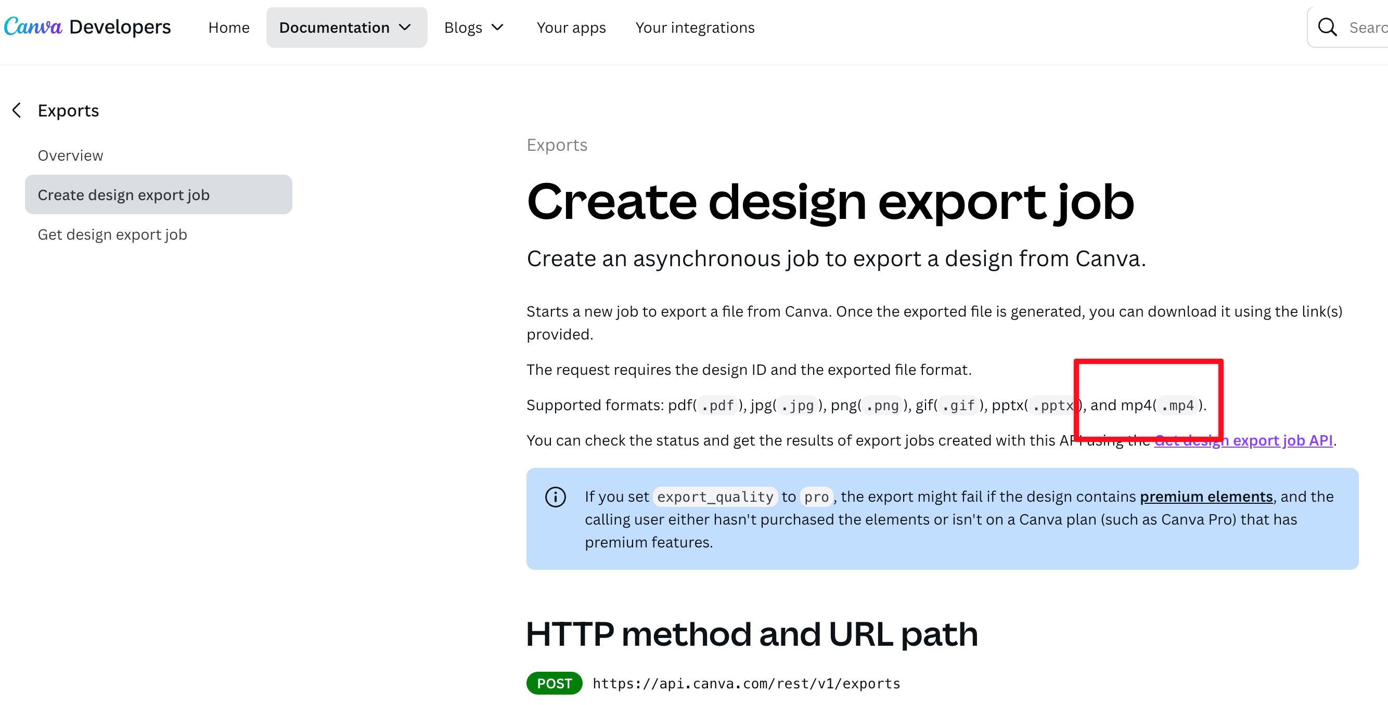The width and height of the screenshot is (1388, 705).
Task: Open Get design export job sidebar item
Action: pyautogui.click(x=112, y=234)
